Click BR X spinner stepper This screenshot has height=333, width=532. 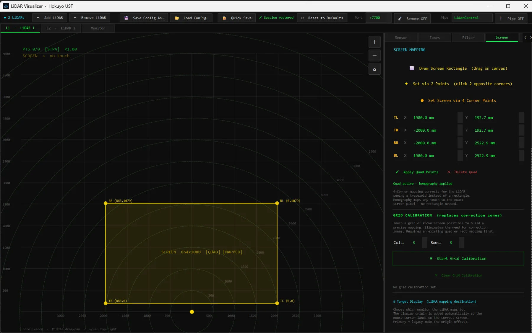(460, 143)
